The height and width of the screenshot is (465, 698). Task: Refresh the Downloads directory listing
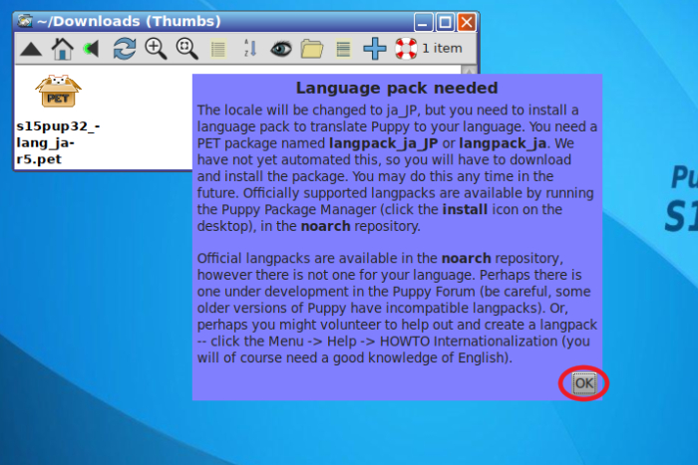point(125,49)
